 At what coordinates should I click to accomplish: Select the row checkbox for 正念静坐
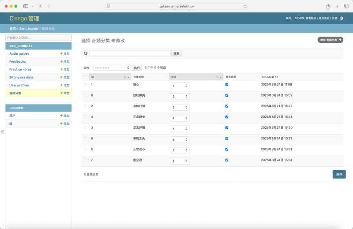tap(85, 117)
